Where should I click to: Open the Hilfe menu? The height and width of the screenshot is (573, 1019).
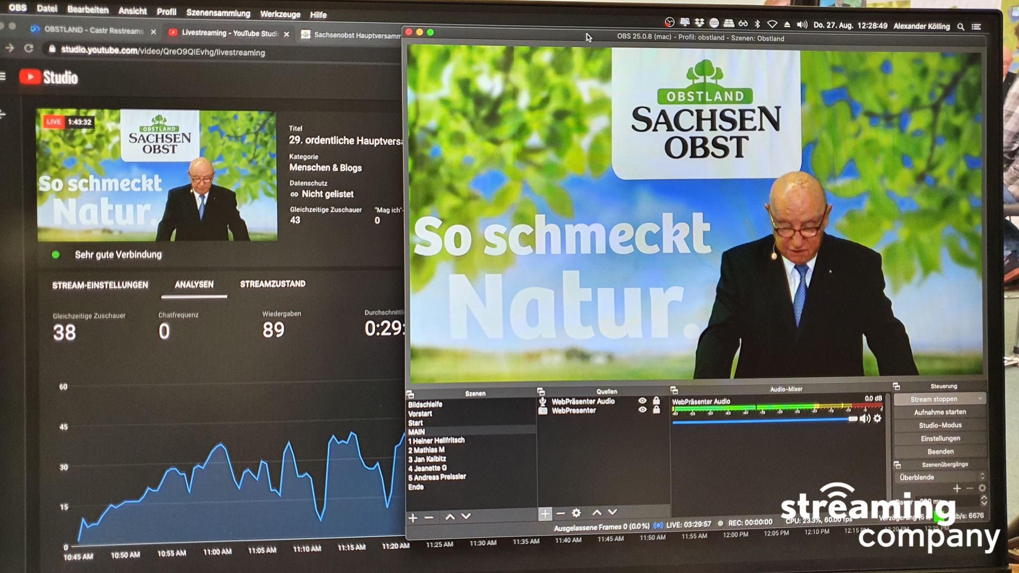[x=318, y=15]
